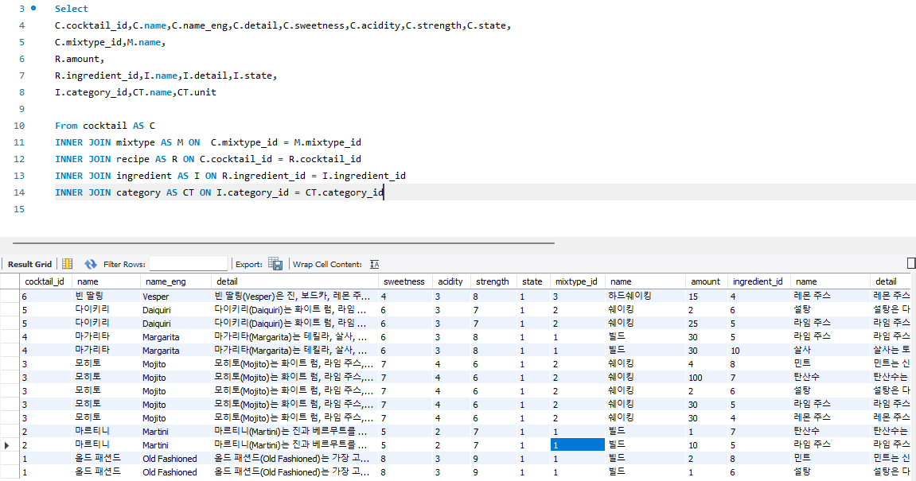Select the amount cell showing 100

tap(707, 378)
